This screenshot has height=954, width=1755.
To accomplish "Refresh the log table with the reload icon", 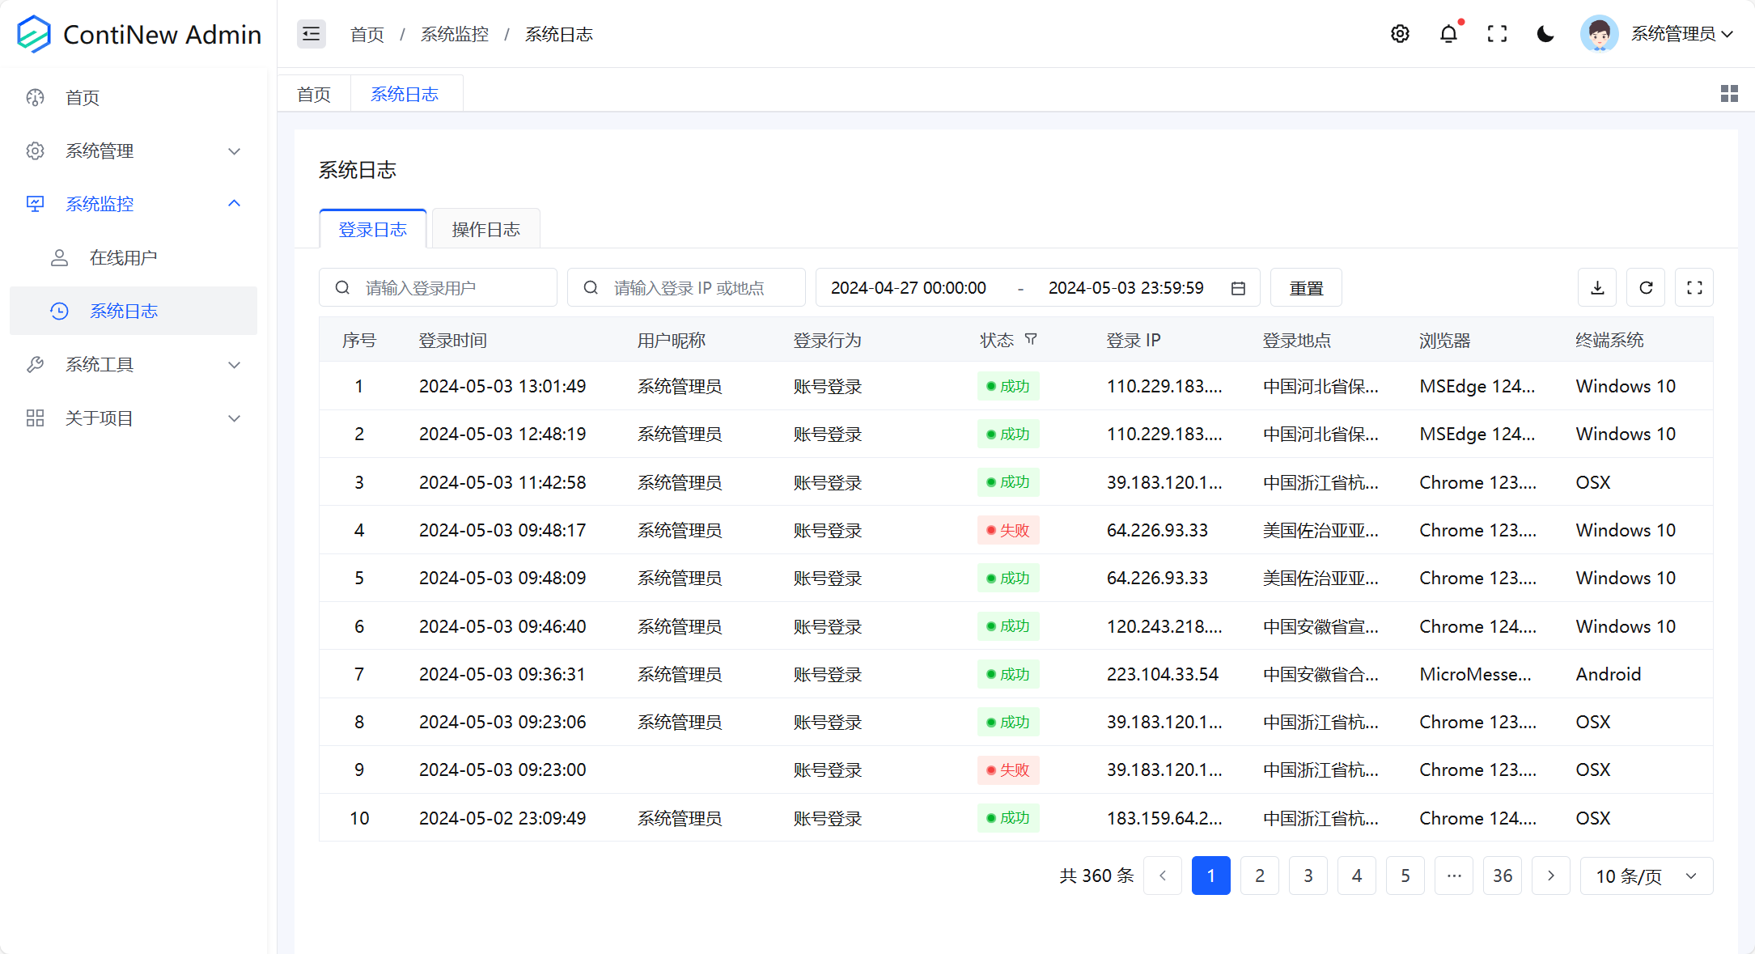I will tap(1645, 287).
